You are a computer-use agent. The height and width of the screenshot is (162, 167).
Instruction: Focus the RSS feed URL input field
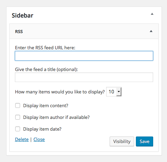tap(84, 56)
